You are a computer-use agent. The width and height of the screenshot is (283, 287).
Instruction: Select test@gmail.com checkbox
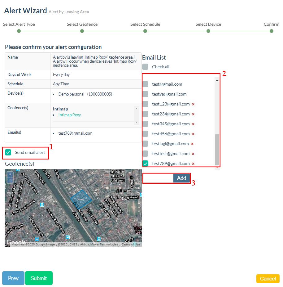click(145, 84)
